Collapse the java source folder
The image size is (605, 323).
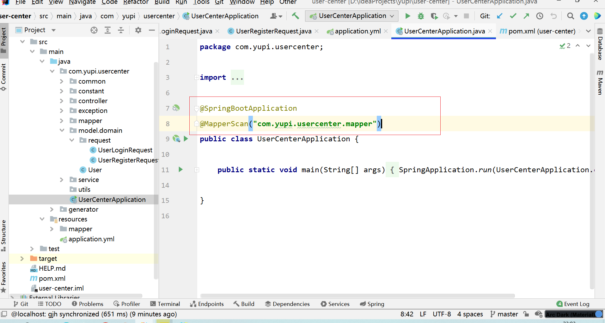(42, 61)
